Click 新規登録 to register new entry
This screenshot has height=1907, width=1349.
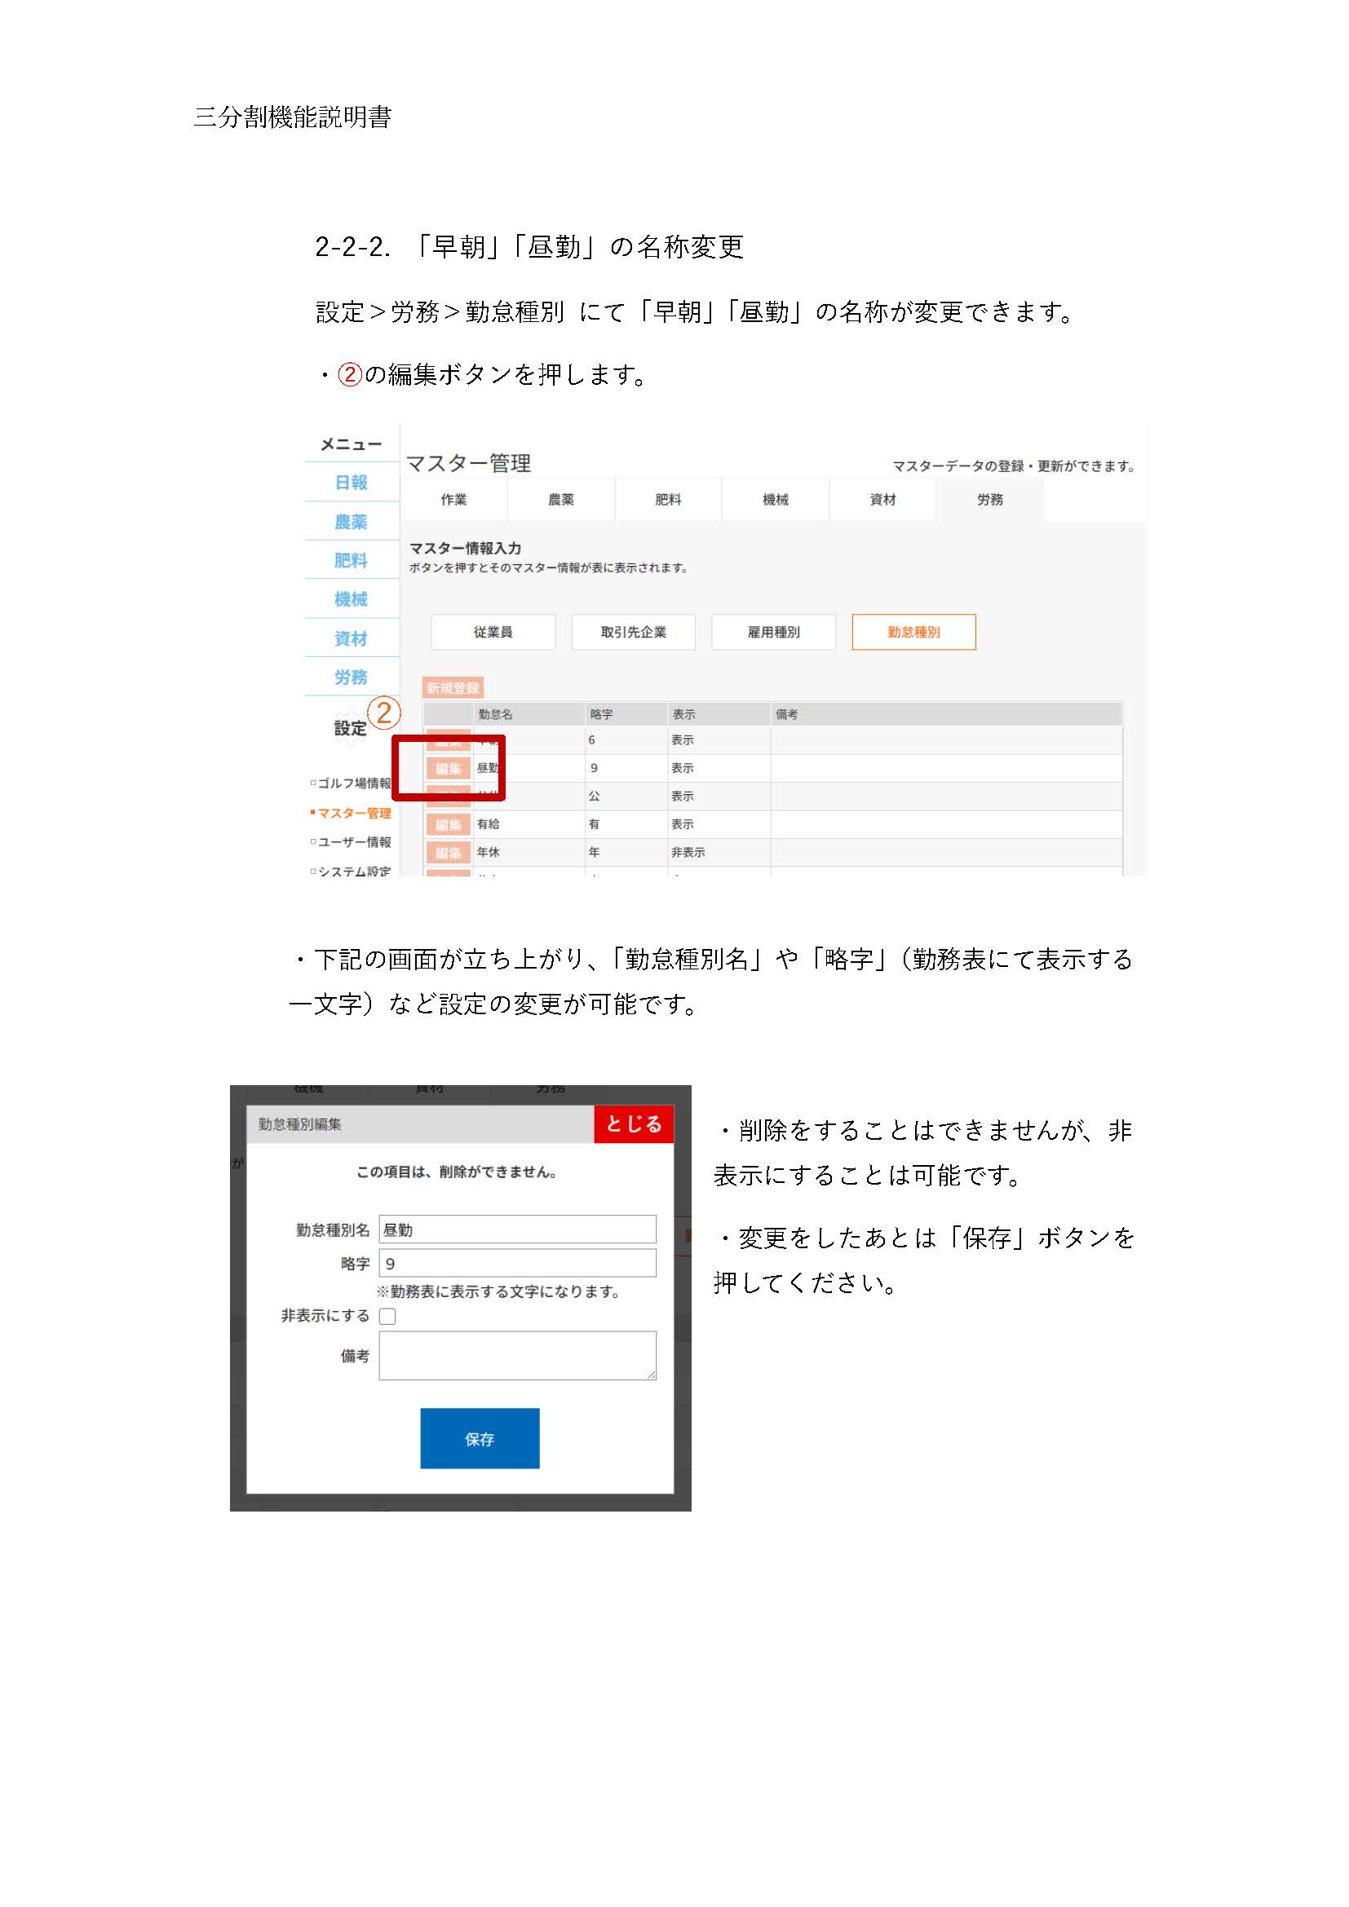click(454, 686)
